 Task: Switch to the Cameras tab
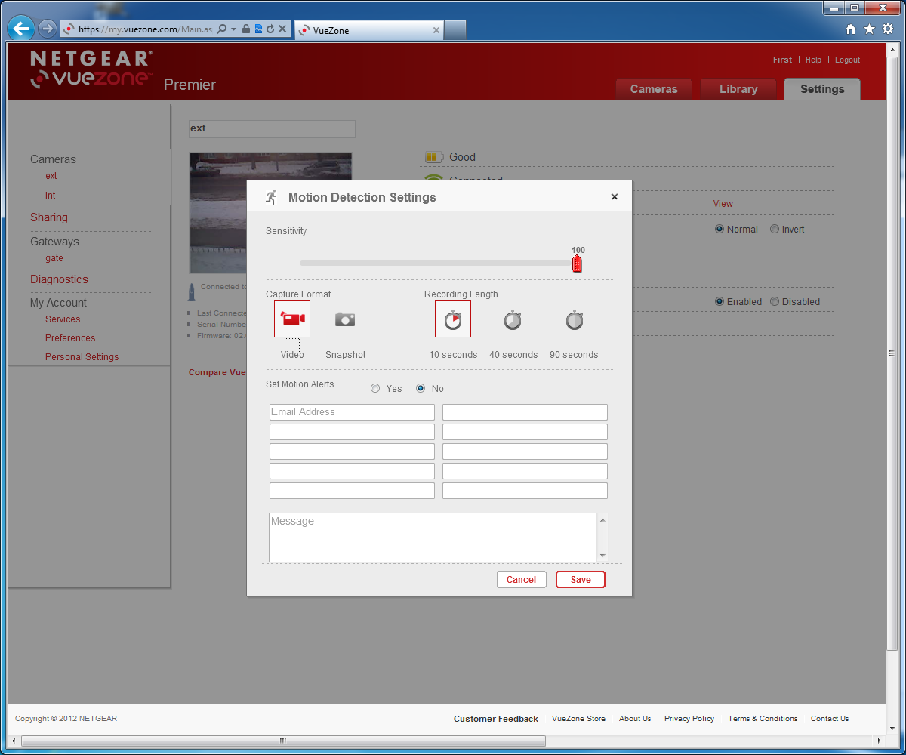click(x=654, y=89)
